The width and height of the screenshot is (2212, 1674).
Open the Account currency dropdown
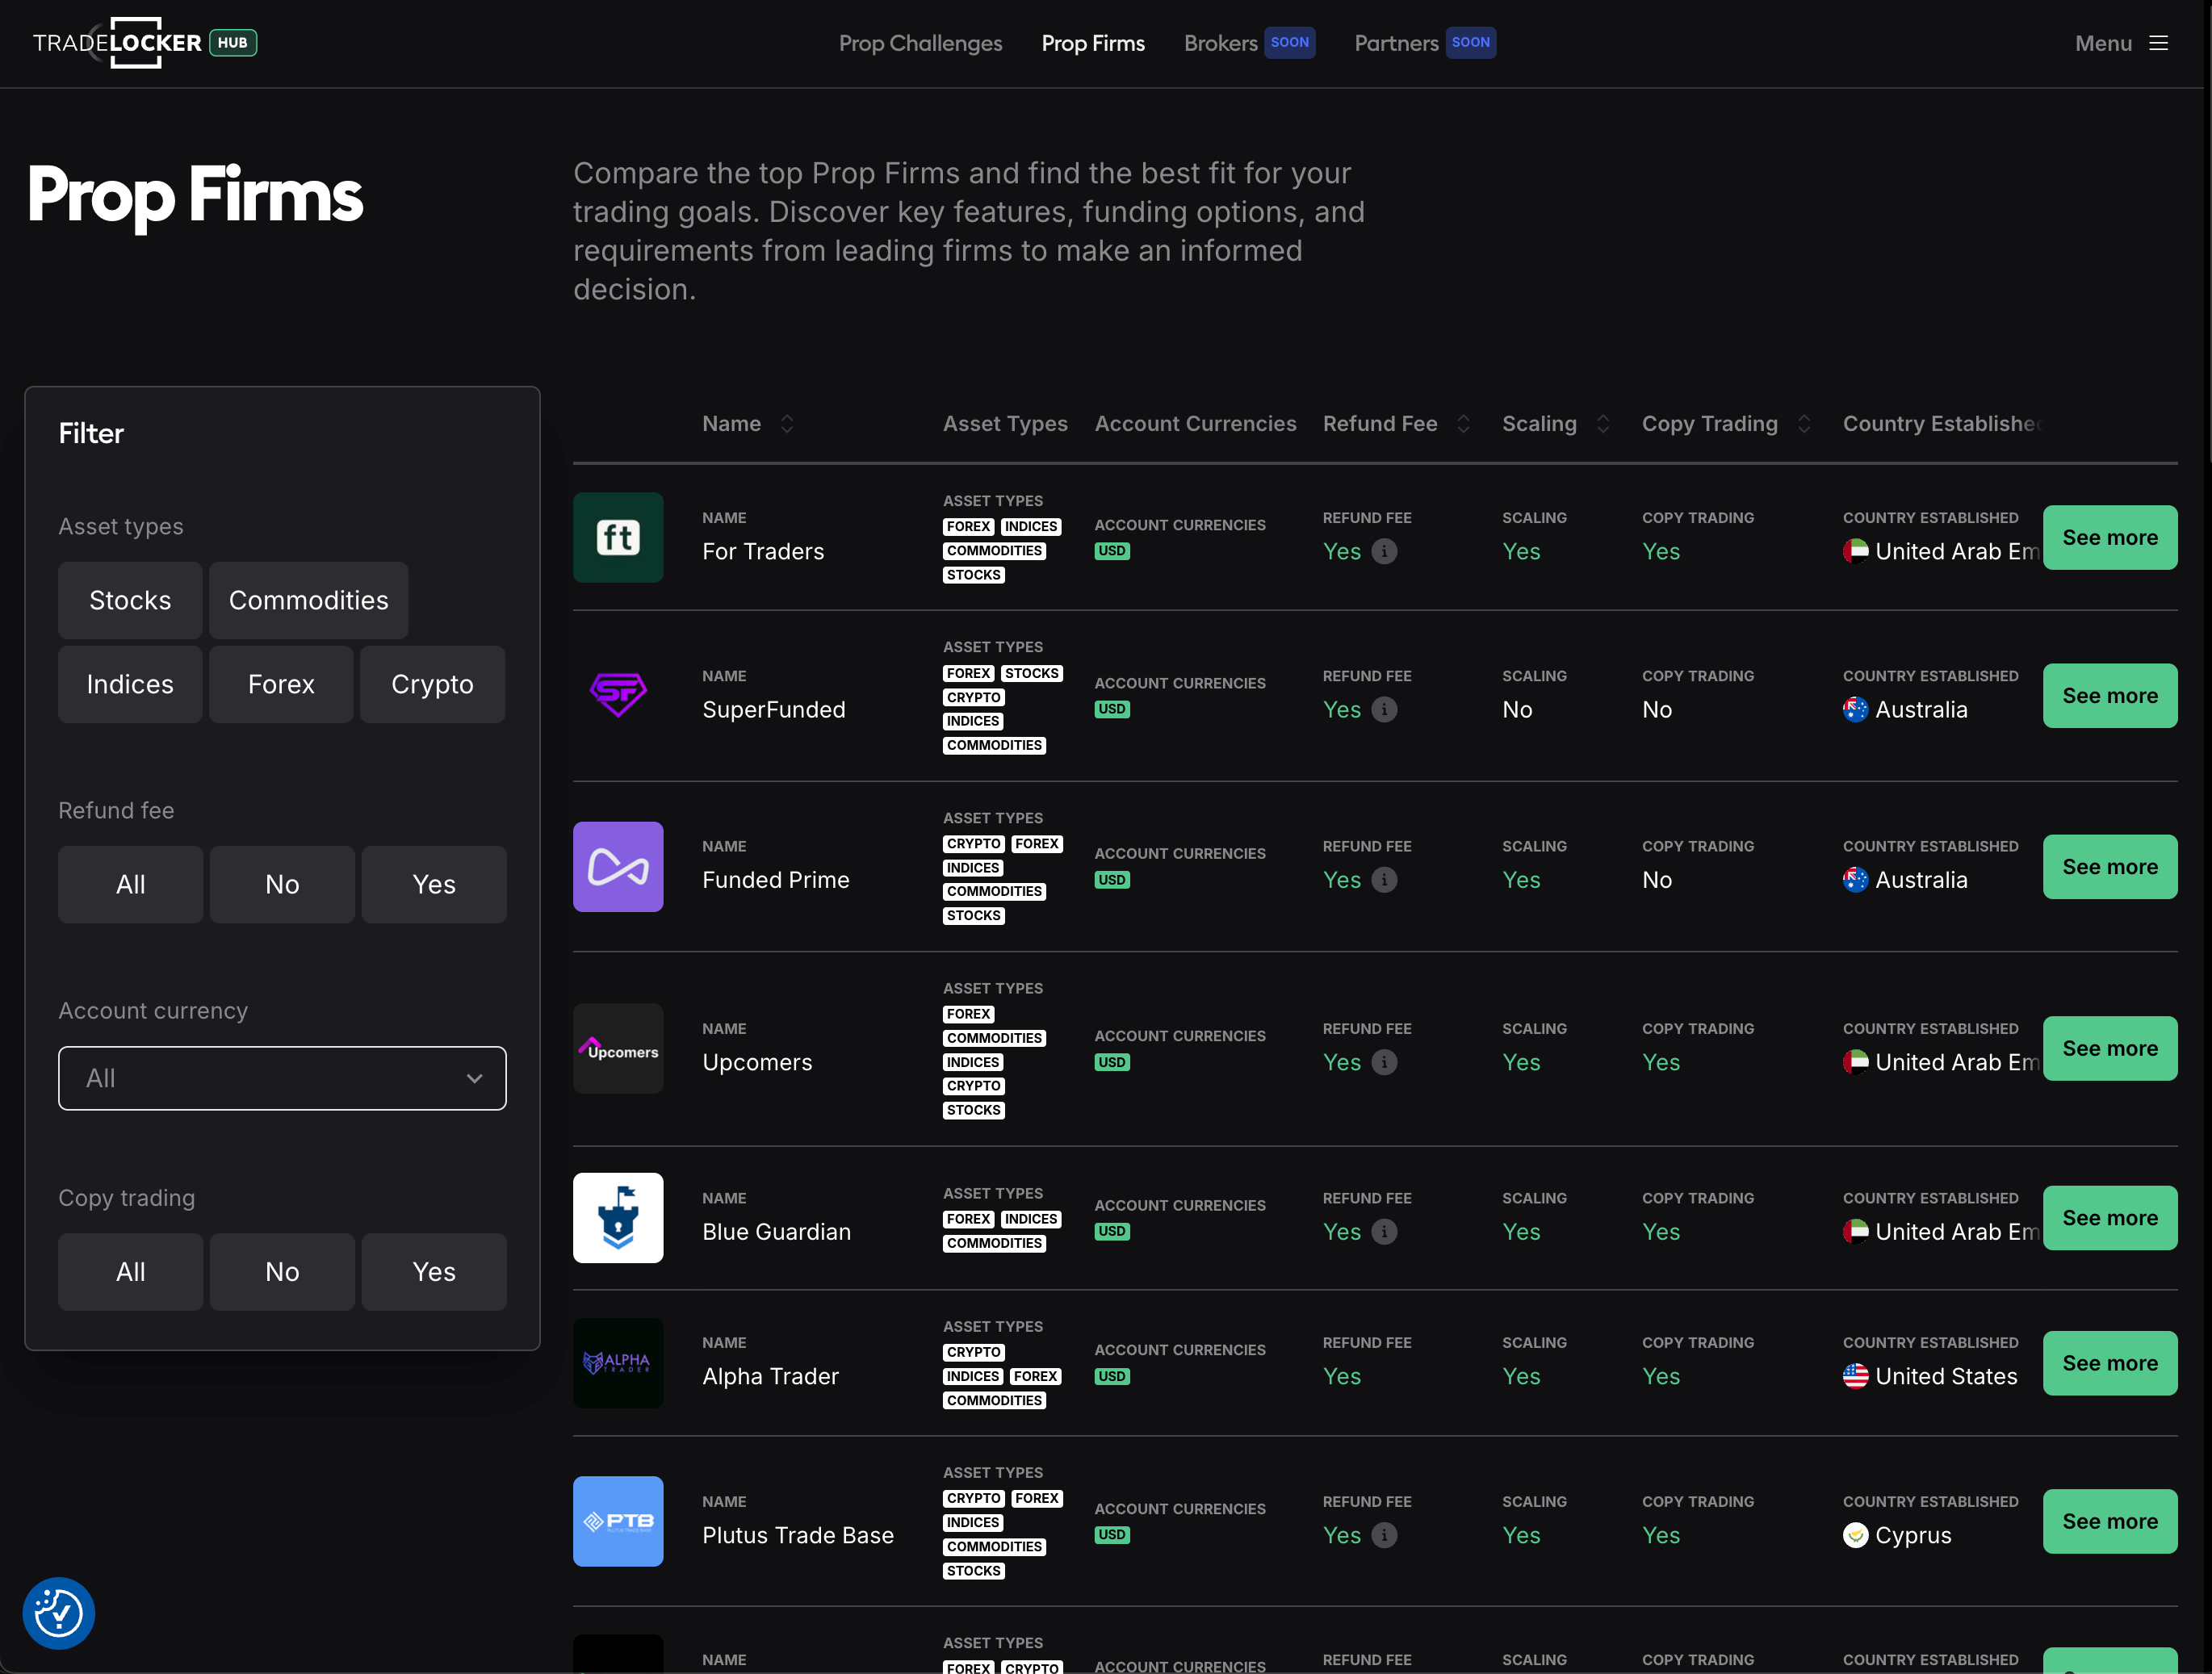click(x=282, y=1078)
